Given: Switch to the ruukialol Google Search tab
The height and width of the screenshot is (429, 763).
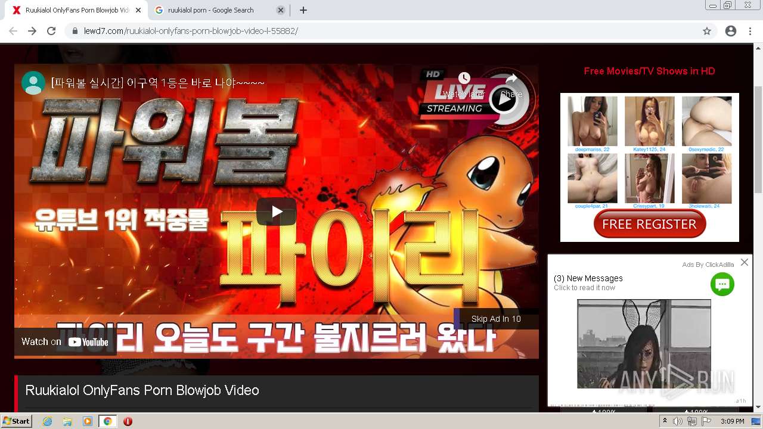Looking at the screenshot, I should (218, 10).
